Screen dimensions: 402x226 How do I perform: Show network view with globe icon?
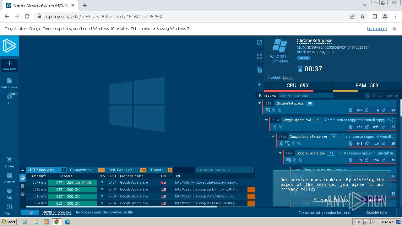click(x=23, y=178)
